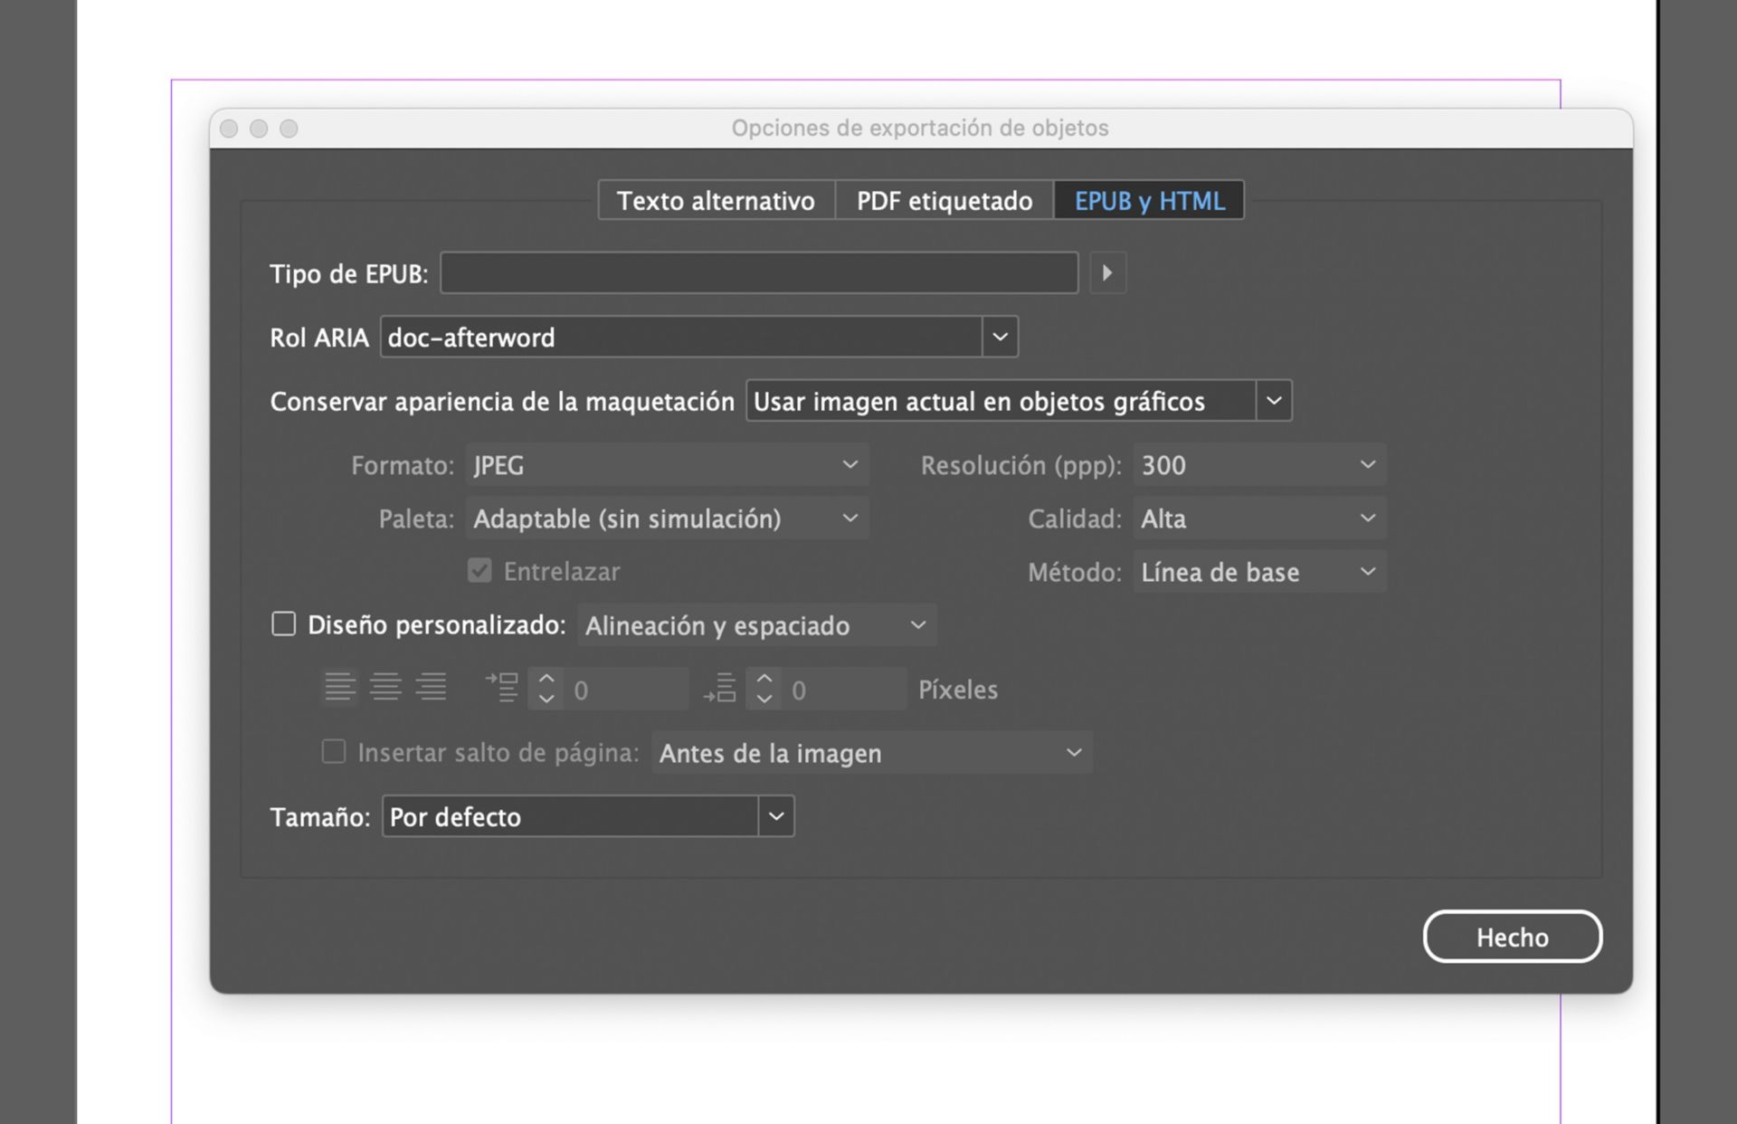Open the Conservar apariencia de la maquetación dropdown
The height and width of the screenshot is (1124, 1737).
click(1276, 401)
